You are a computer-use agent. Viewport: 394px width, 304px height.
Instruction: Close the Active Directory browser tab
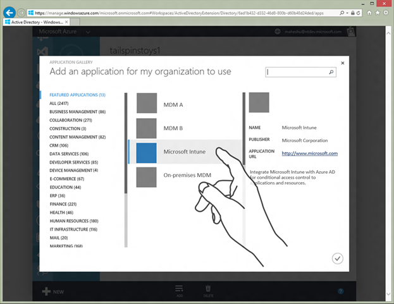coord(66,22)
